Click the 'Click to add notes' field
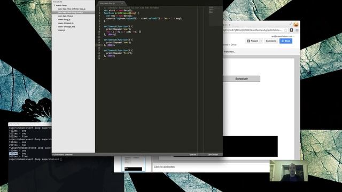Image resolution: width=342 pixels, height=192 pixels. (164, 167)
